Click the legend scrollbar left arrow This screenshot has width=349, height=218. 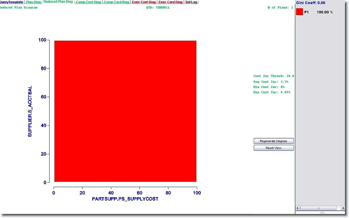(298, 208)
